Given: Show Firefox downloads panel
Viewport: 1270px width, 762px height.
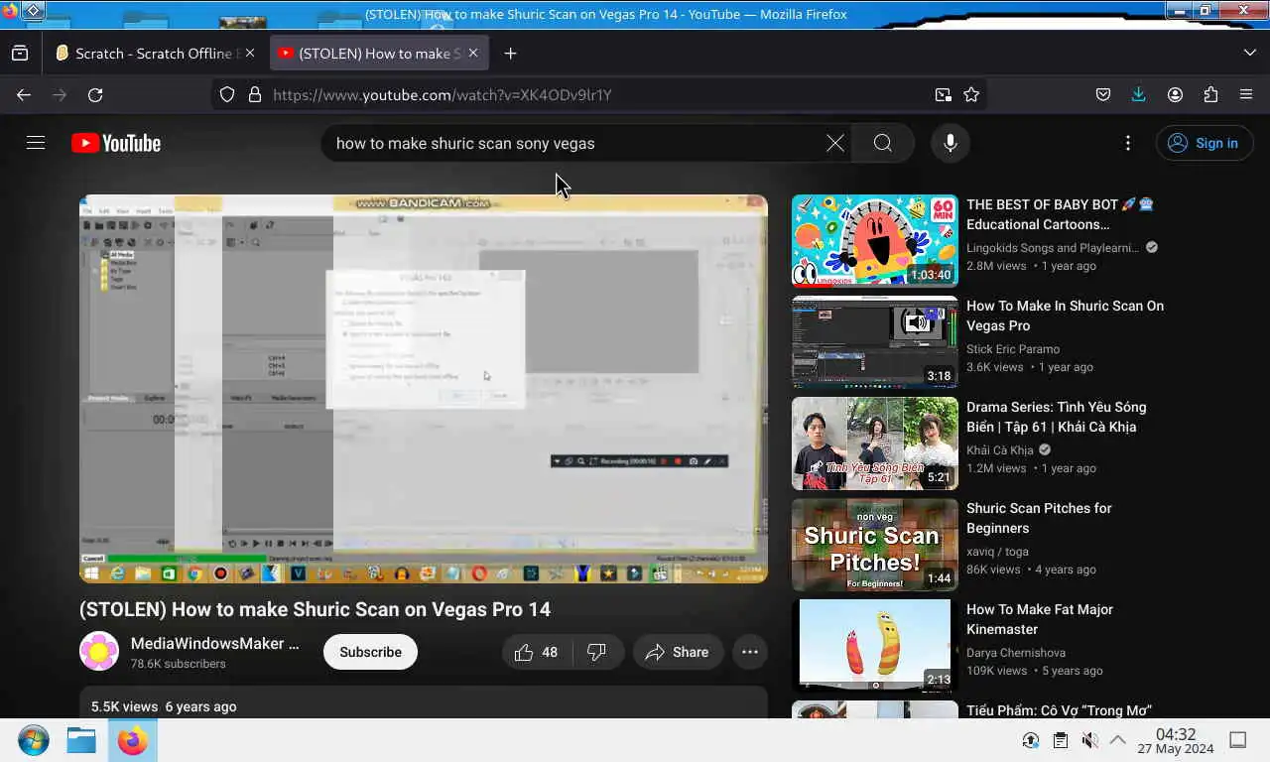Looking at the screenshot, I should [x=1138, y=94].
